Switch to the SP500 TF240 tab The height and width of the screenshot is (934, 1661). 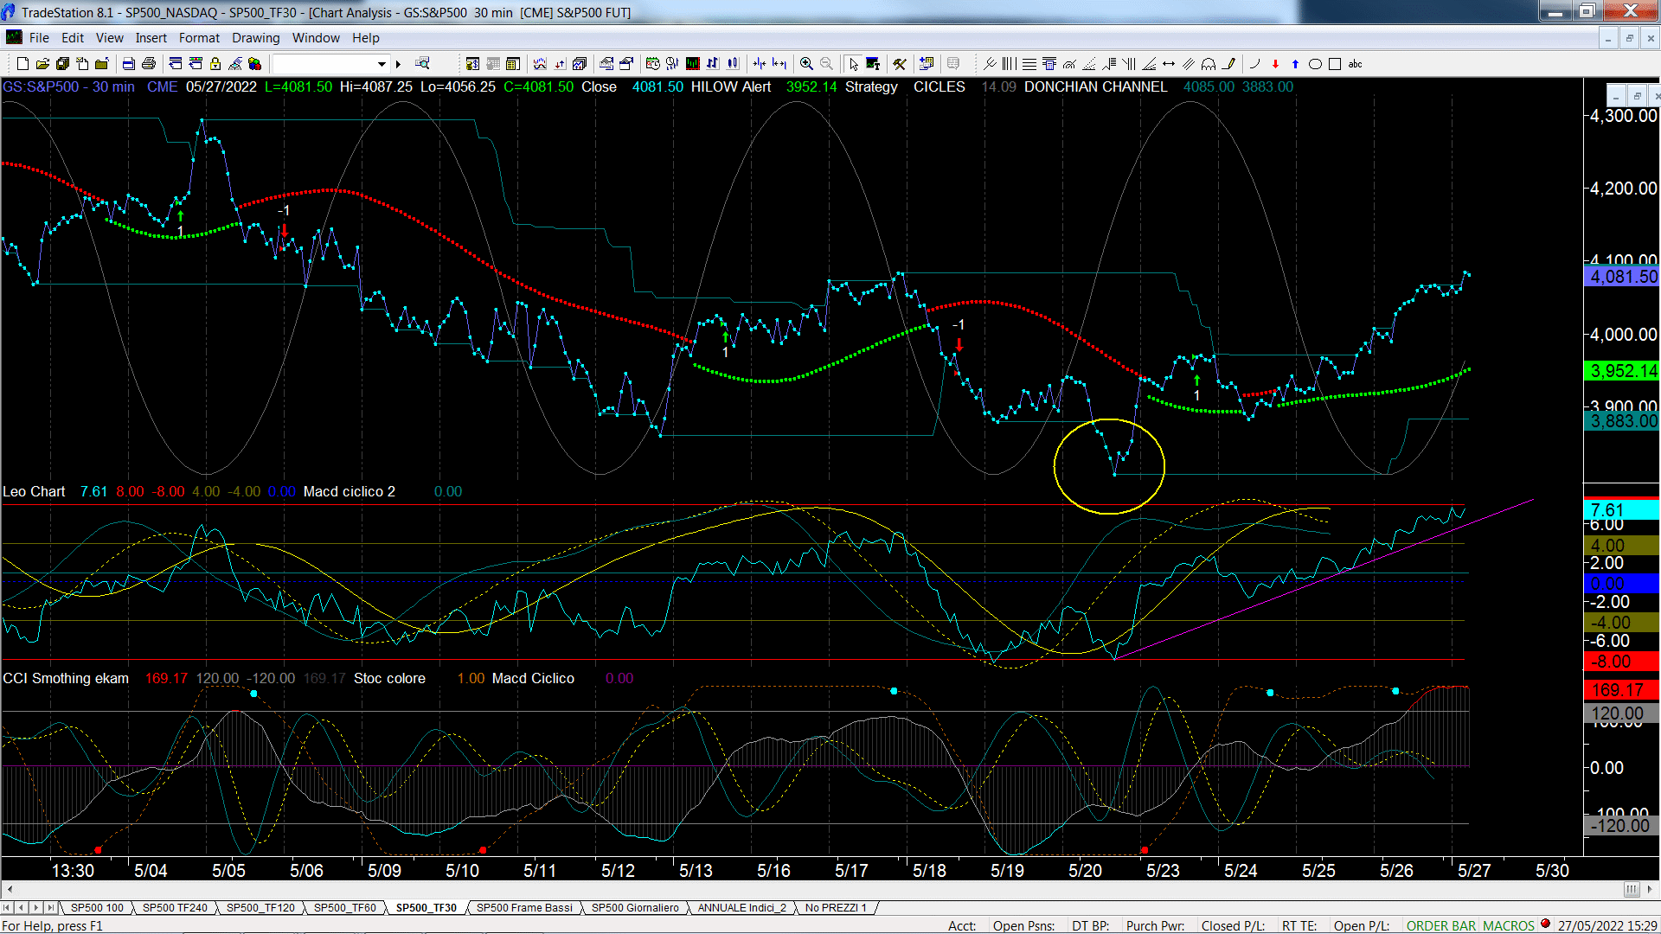click(x=175, y=907)
